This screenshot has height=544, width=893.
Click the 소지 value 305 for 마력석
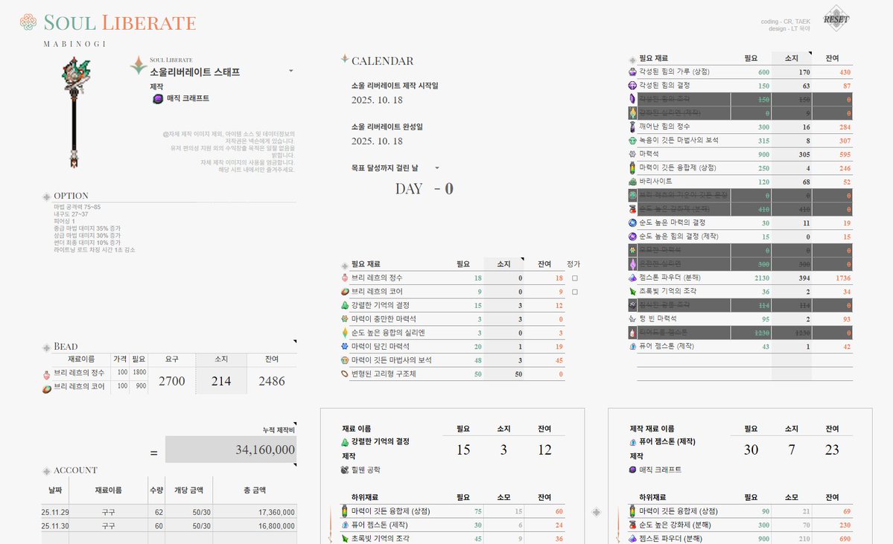804,154
